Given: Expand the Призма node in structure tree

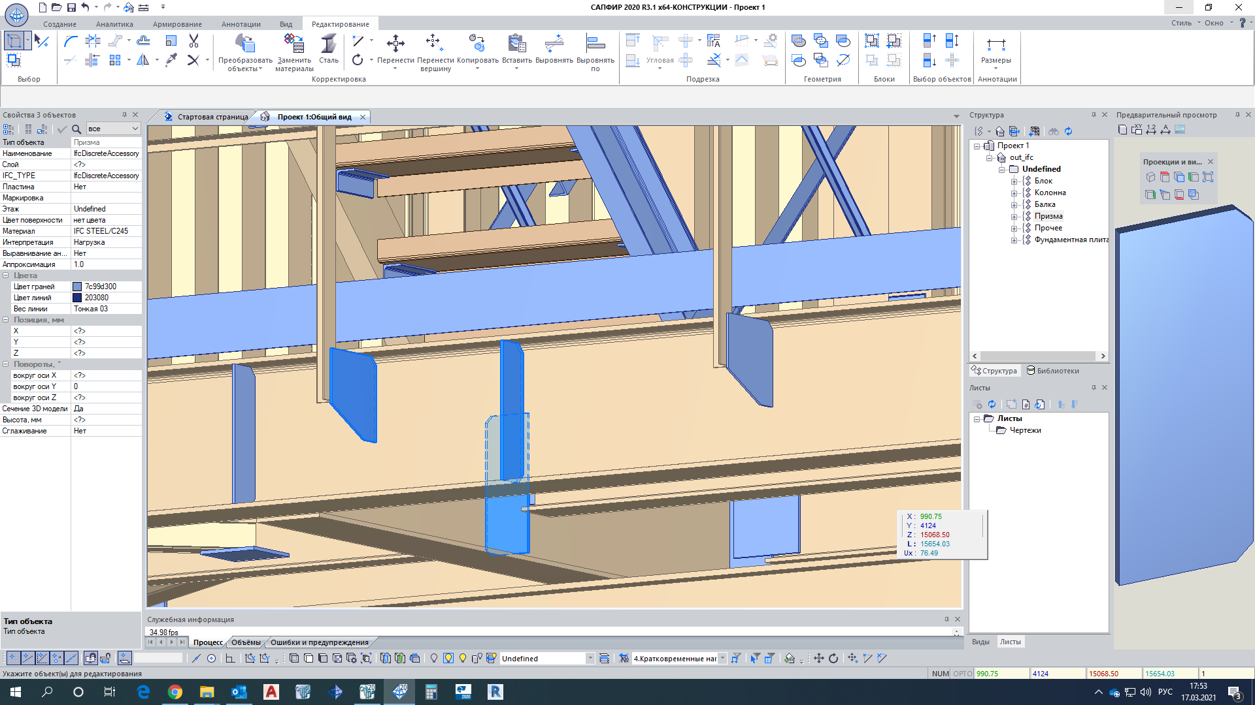Looking at the screenshot, I should [1014, 217].
